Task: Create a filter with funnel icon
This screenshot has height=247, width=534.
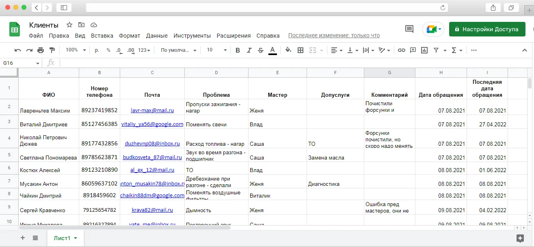Action: point(436,50)
